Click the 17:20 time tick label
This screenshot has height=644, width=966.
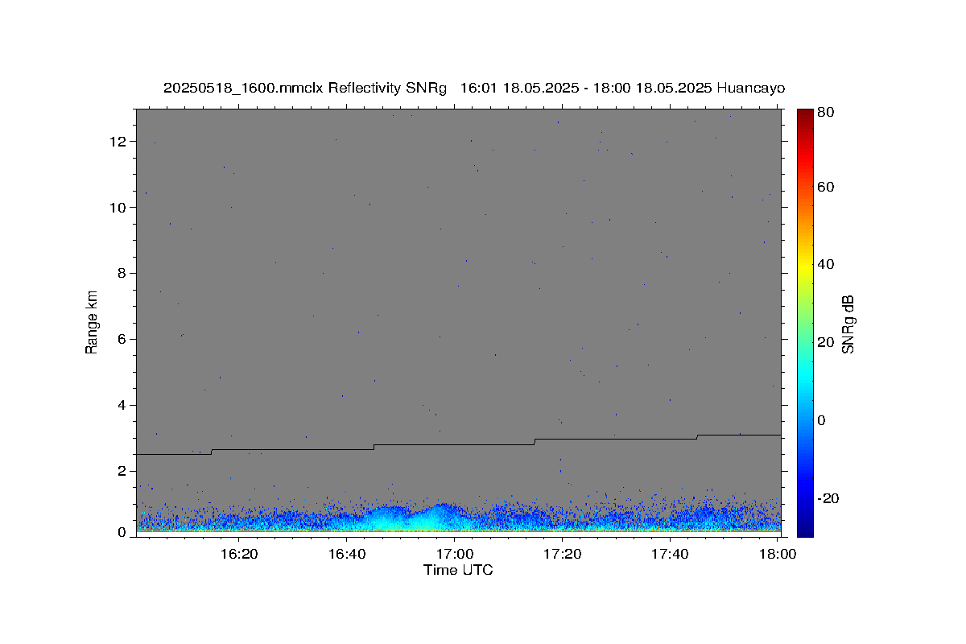pos(563,554)
